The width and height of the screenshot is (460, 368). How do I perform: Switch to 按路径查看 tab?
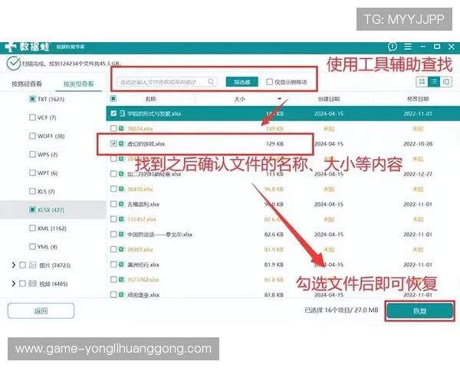(x=27, y=84)
